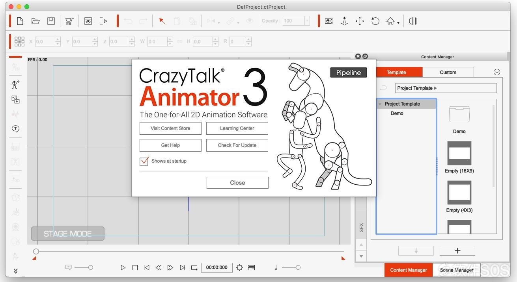Click the speech bubble icon near playback
This screenshot has width=517, height=282.
click(x=68, y=267)
